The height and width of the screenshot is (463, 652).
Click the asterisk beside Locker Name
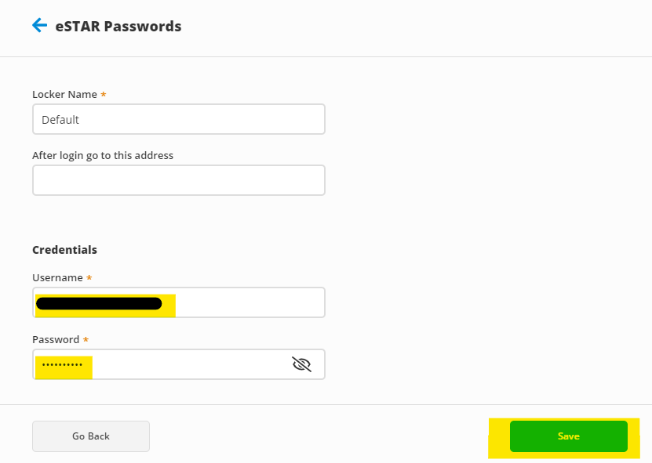click(104, 94)
